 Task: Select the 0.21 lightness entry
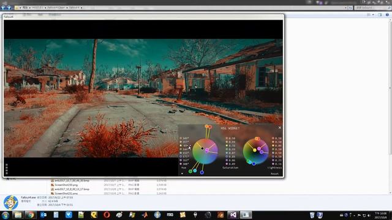pos(277,160)
